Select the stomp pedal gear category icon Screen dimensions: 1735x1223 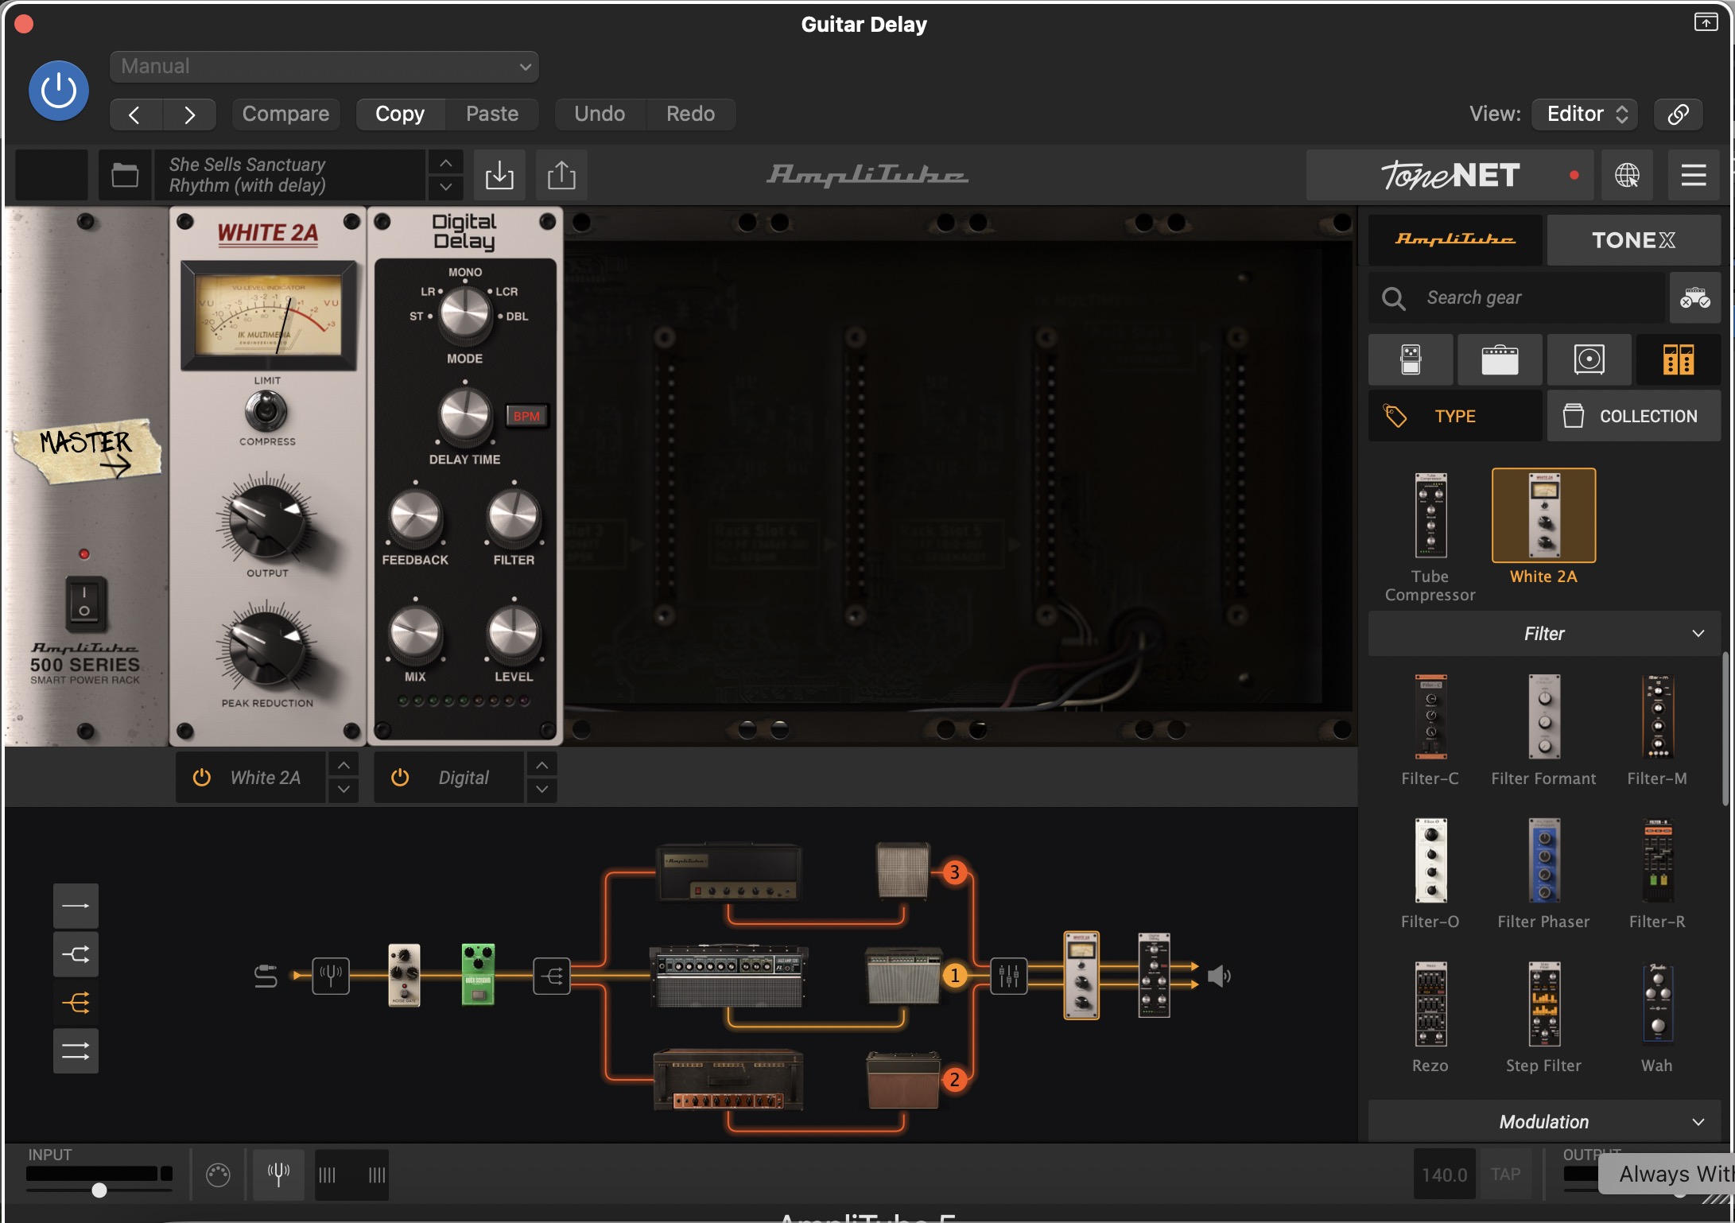(x=1411, y=359)
